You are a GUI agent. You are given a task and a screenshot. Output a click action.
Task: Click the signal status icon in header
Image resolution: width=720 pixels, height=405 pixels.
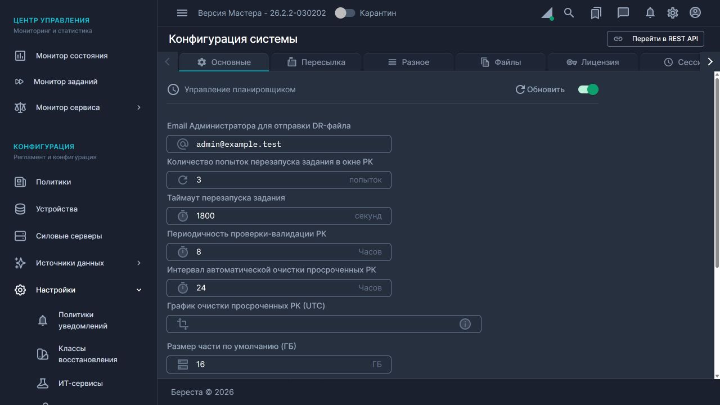click(x=547, y=13)
